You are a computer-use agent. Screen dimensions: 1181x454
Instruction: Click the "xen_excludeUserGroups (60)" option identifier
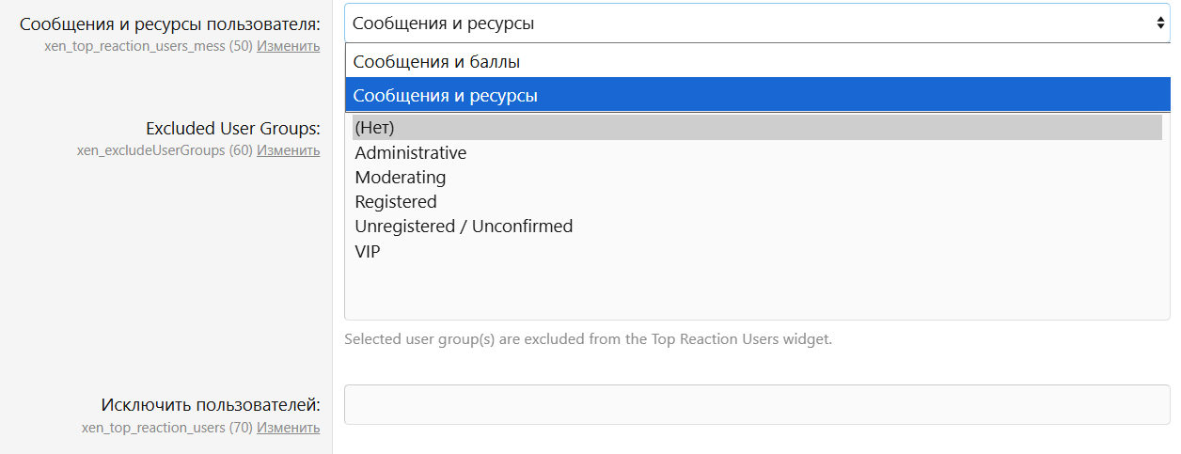pos(164,149)
